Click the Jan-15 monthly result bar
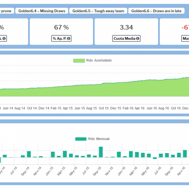Screen dimensions: 189x189 point(53,155)
